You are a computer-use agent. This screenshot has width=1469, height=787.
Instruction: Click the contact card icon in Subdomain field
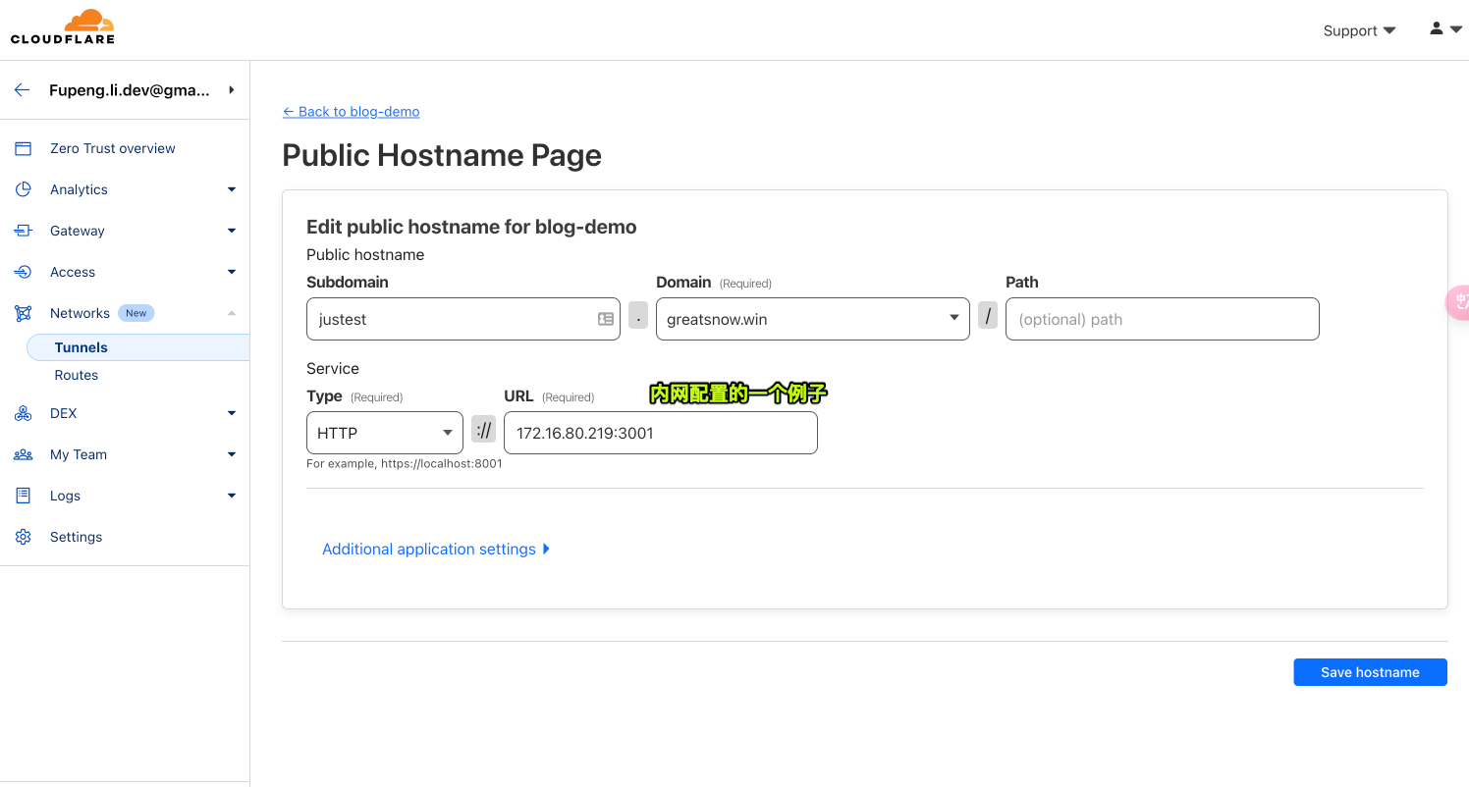606,319
